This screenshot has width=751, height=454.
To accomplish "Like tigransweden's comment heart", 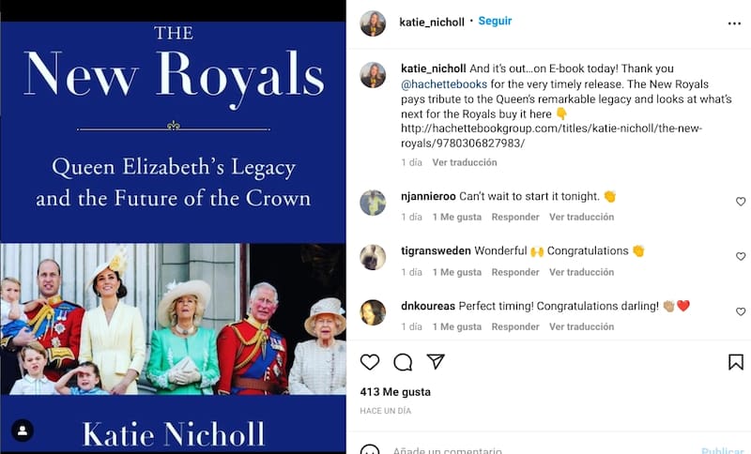I will [741, 256].
